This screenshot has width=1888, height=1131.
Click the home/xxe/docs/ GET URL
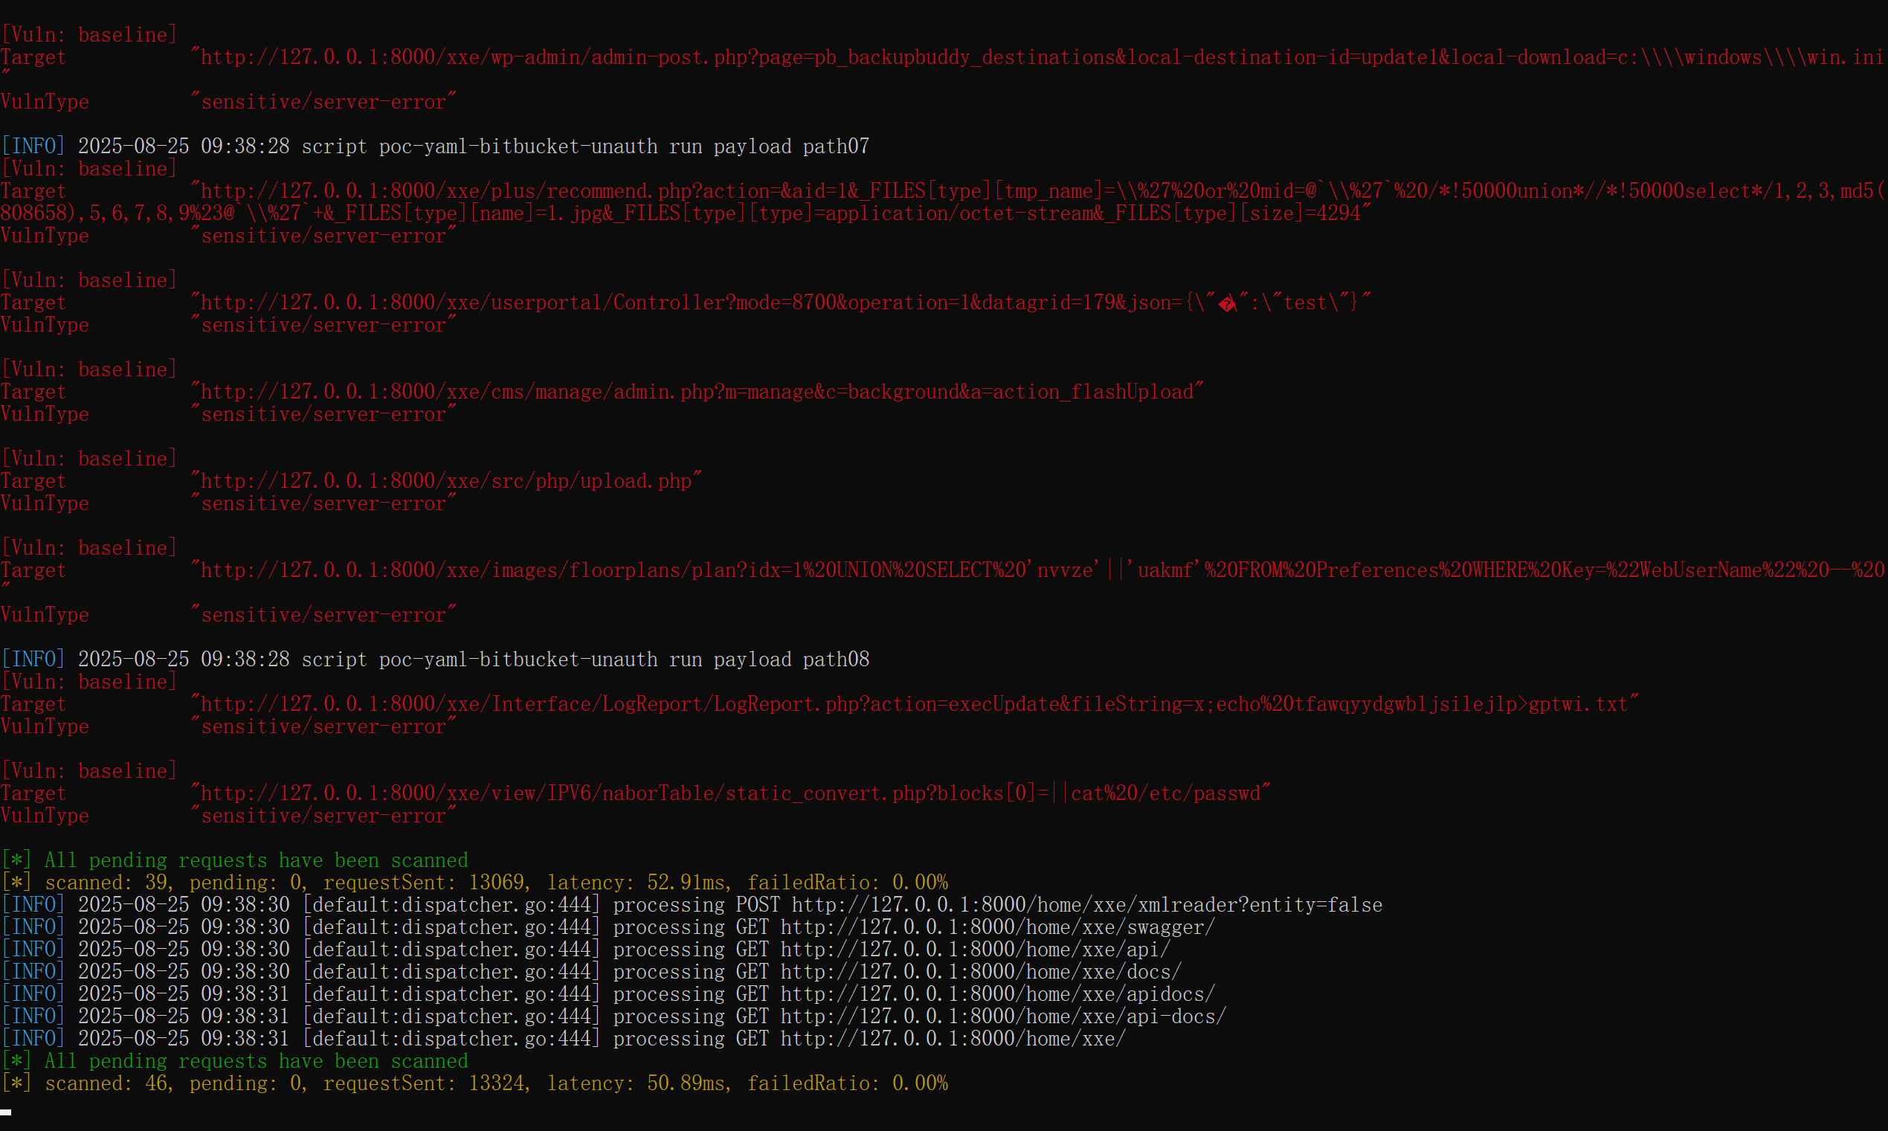[x=980, y=973]
